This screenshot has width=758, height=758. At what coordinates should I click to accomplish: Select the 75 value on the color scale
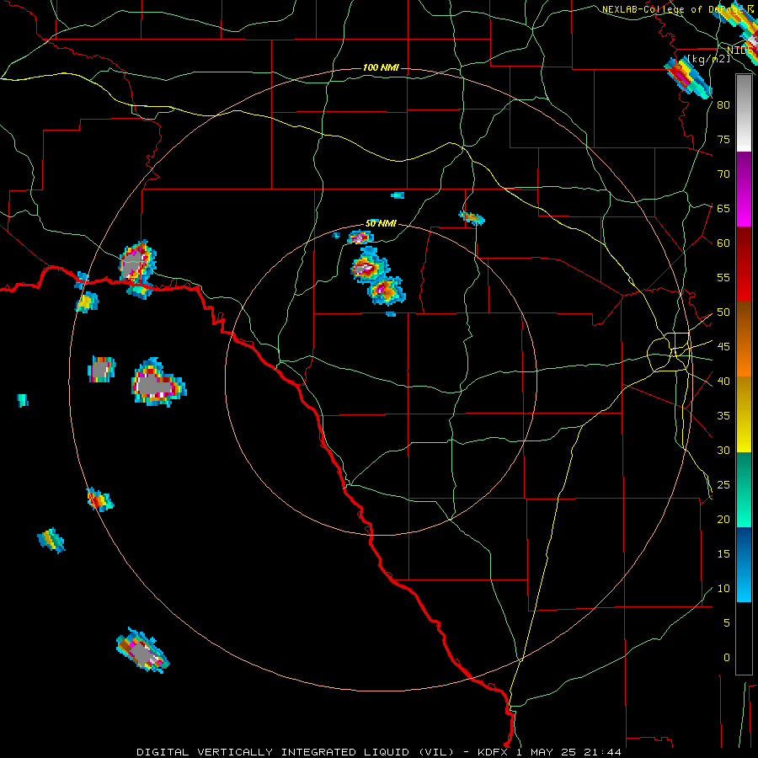[723, 139]
